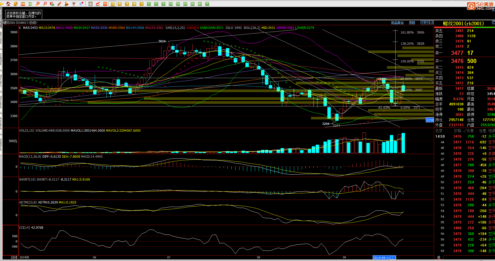Image resolution: width=495 pixels, height=261 pixels.
Task: Click the 日线 period label at bottom left
Action: [x=14, y=257]
